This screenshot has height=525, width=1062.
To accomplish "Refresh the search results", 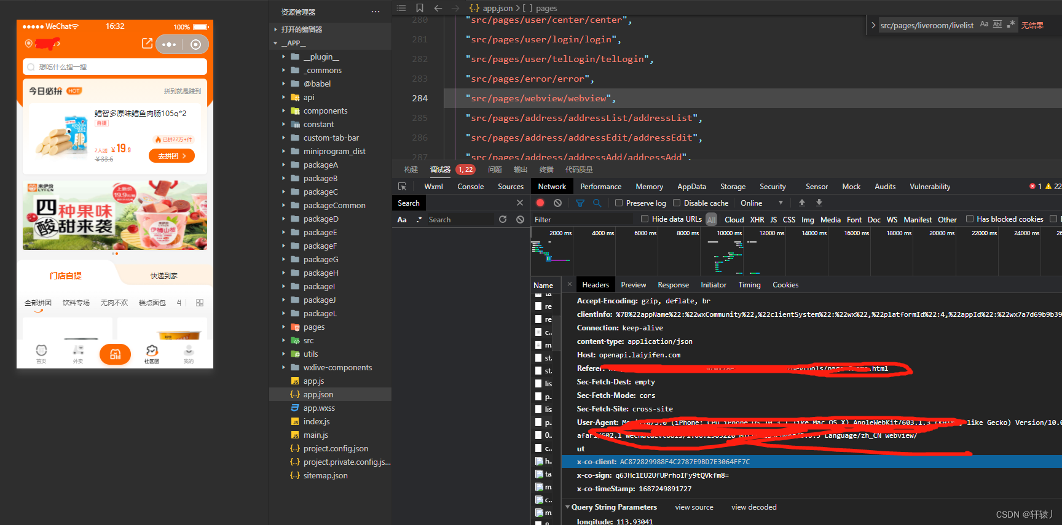I will [x=503, y=219].
